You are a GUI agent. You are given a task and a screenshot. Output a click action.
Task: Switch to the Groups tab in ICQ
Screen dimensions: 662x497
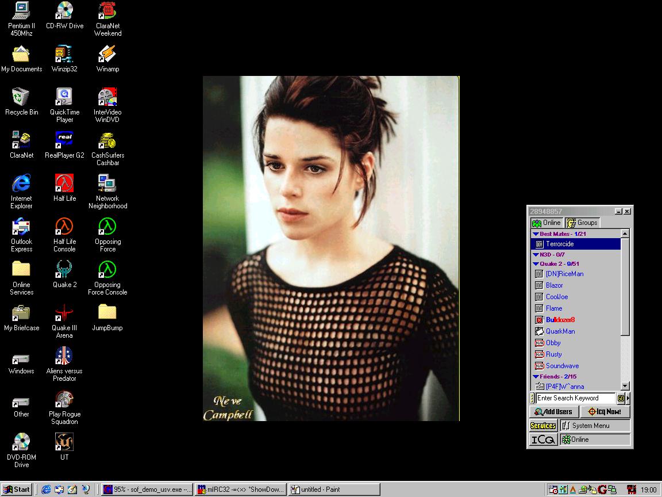click(582, 223)
